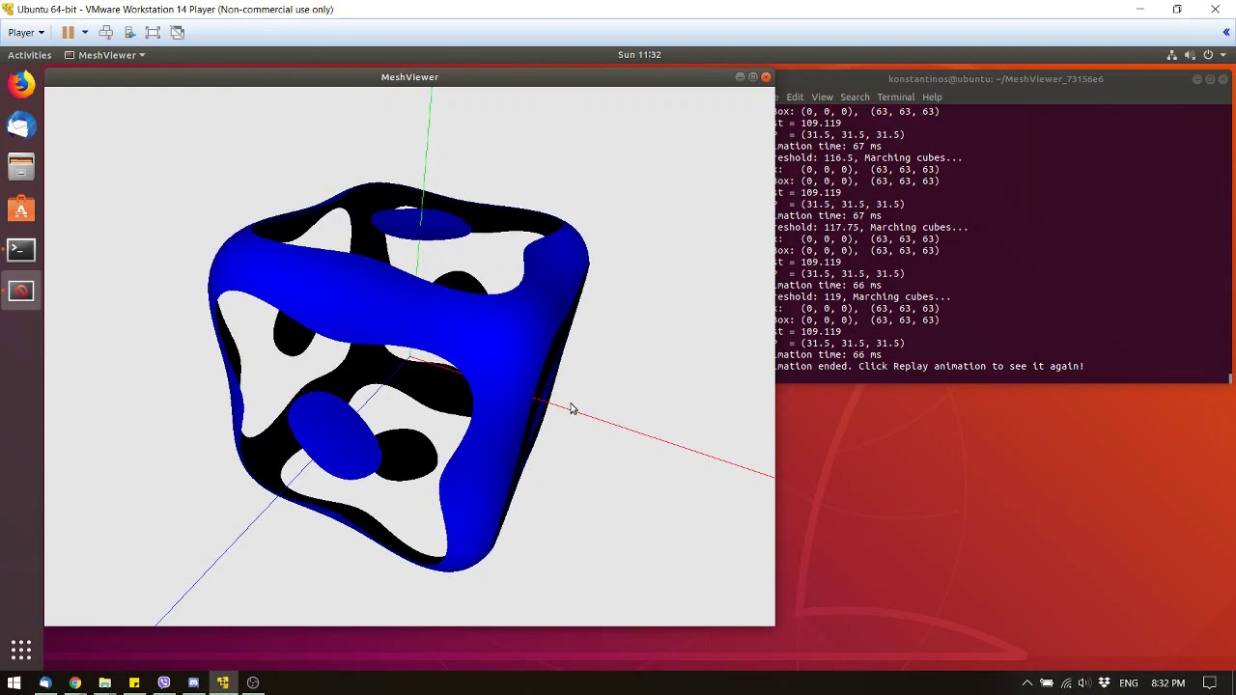Click 'Replay animation' line in terminal output
The image size is (1236, 695).
930,367
